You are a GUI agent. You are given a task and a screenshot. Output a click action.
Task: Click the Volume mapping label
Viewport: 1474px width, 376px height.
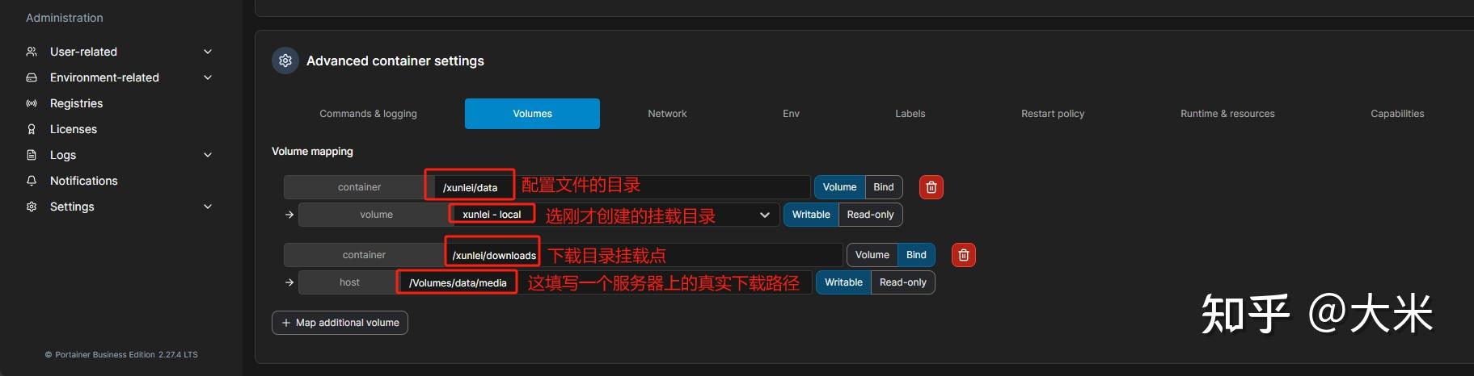tap(312, 152)
